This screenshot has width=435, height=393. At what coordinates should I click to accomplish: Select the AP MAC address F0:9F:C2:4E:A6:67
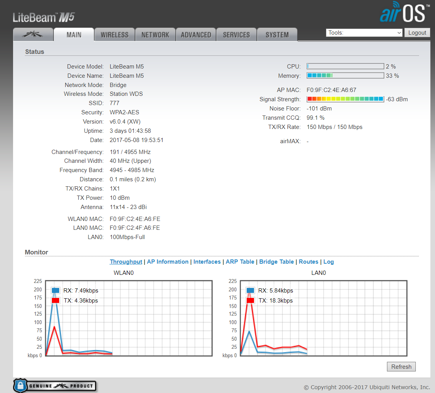331,90
